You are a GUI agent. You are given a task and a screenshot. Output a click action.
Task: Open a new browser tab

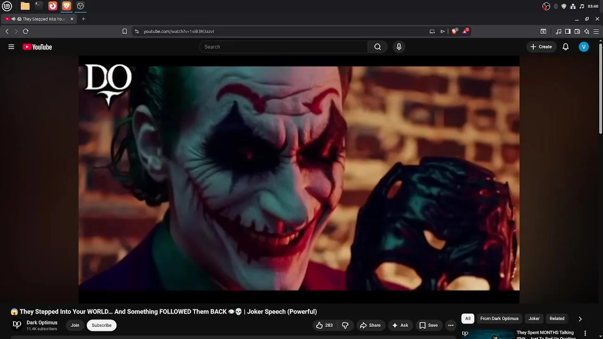click(x=83, y=19)
